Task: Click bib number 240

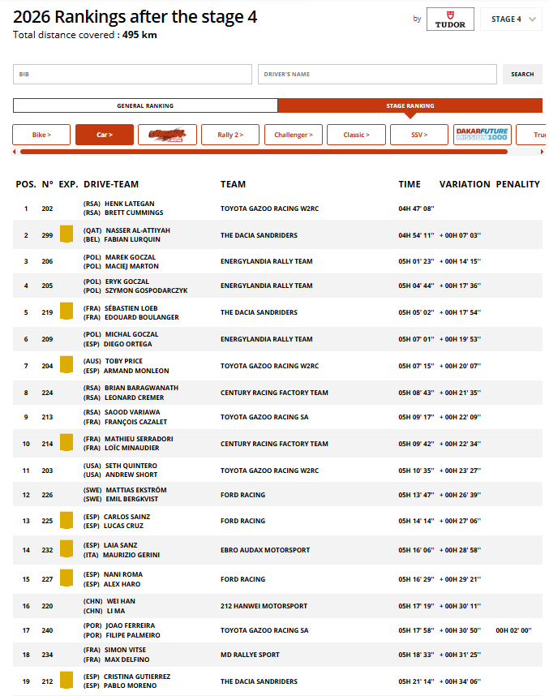Action: coord(48,630)
